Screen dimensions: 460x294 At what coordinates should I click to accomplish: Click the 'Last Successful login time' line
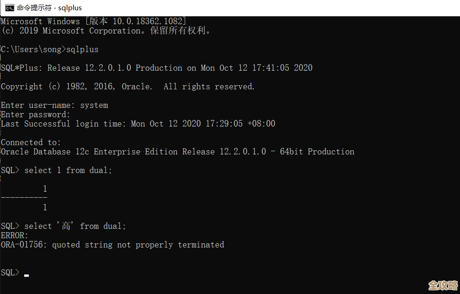click(x=138, y=124)
